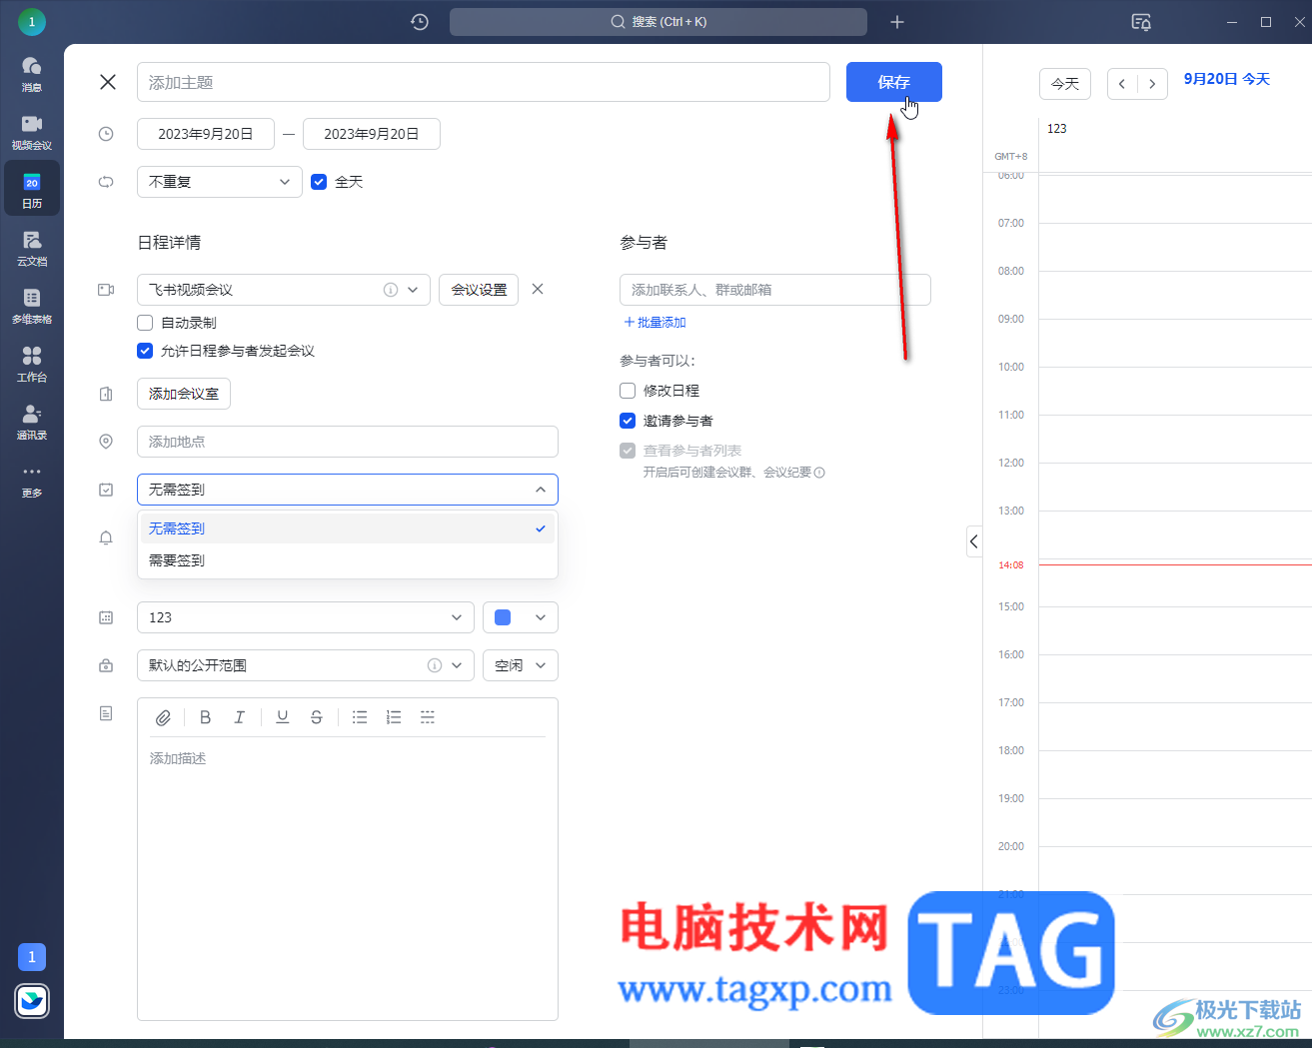
Task: Apply strikethrough formatting in description toolbar
Action: click(x=317, y=717)
